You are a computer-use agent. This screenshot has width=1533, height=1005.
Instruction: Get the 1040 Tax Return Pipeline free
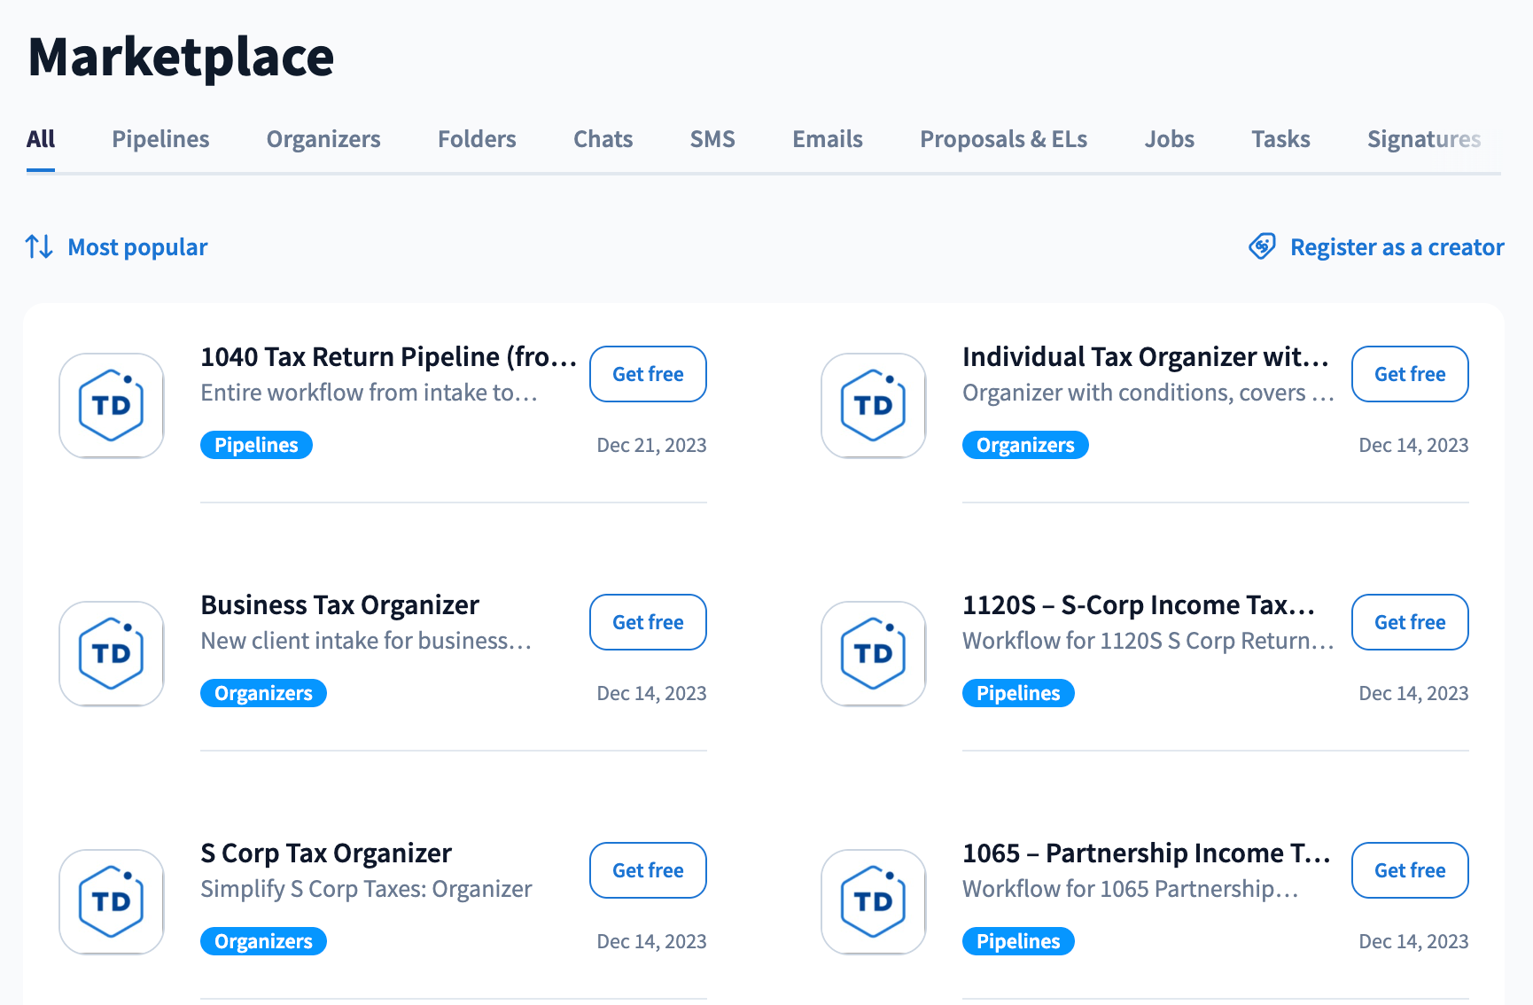tap(648, 374)
